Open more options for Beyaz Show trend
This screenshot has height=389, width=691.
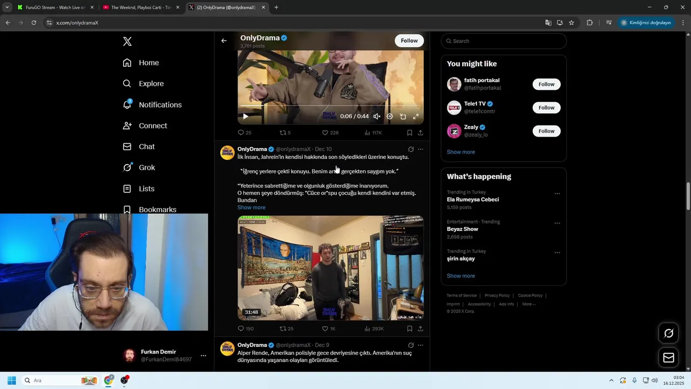pos(557,223)
